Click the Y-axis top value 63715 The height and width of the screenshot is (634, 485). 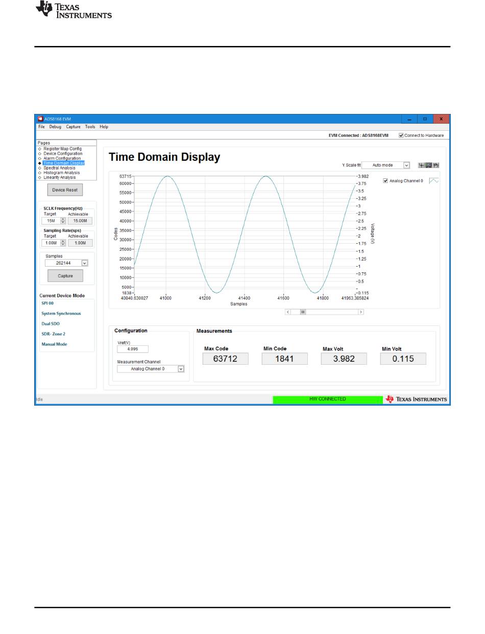coord(126,176)
